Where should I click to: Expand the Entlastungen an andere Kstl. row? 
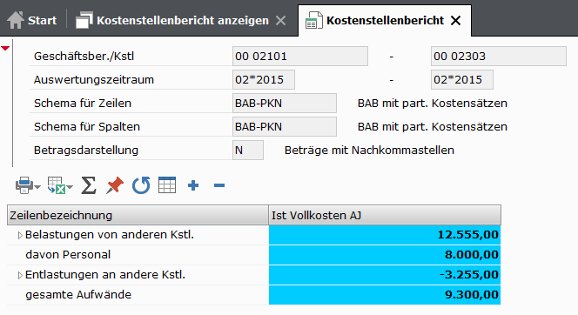(x=20, y=275)
